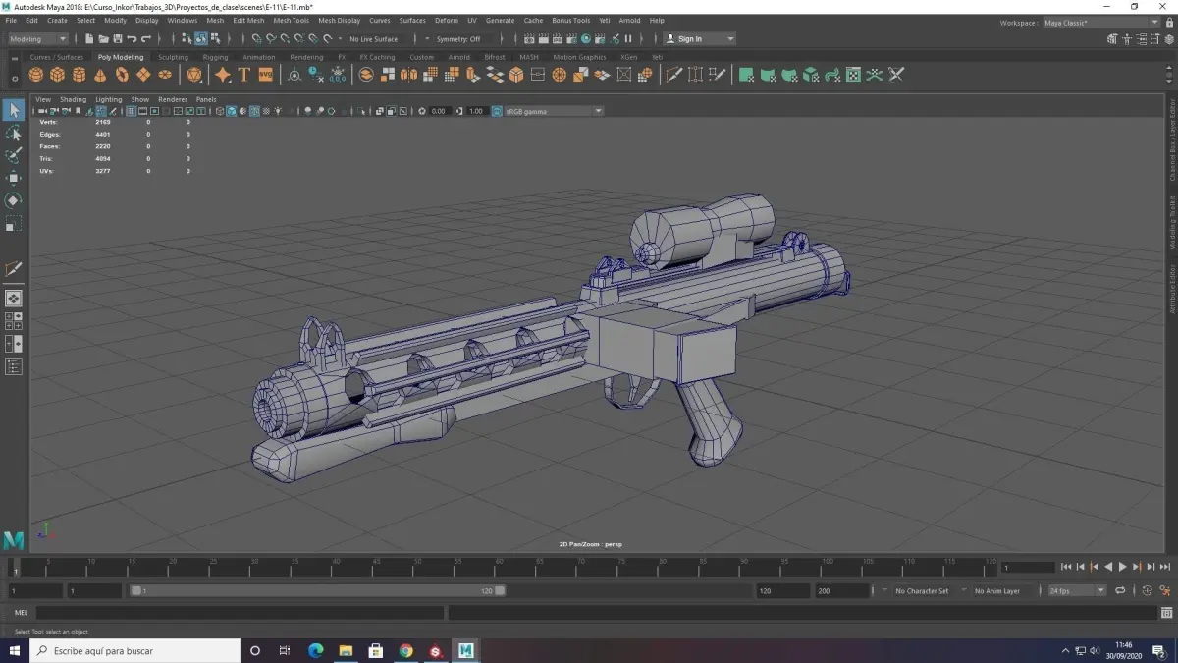Expand the Sign In dropdown
The image size is (1178, 663).
coord(700,39)
